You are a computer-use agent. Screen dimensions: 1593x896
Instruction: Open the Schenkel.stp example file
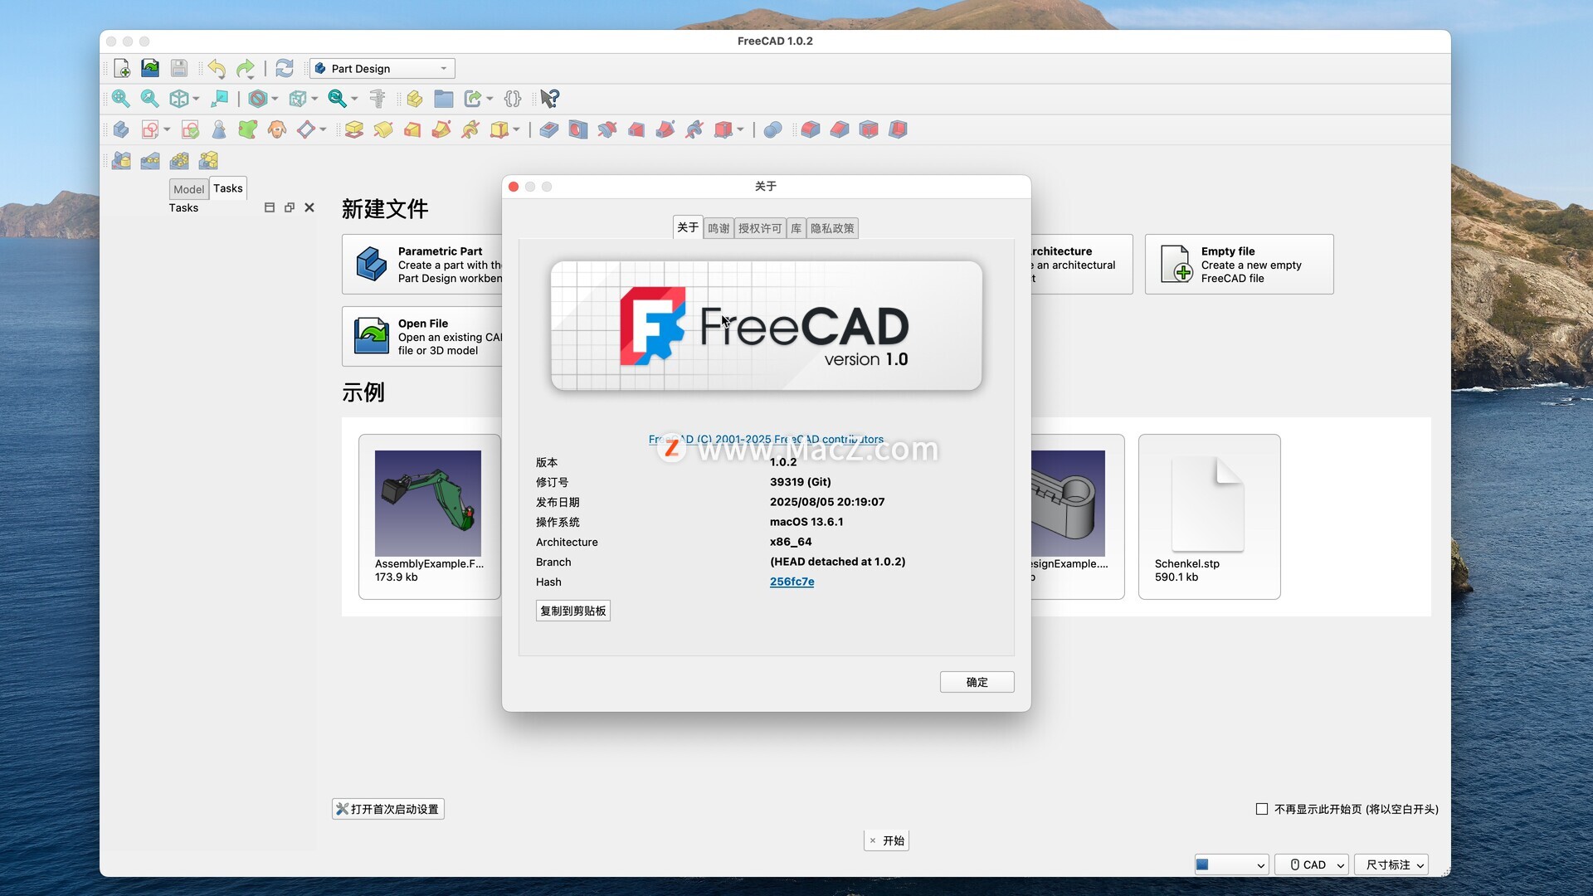1209,516
